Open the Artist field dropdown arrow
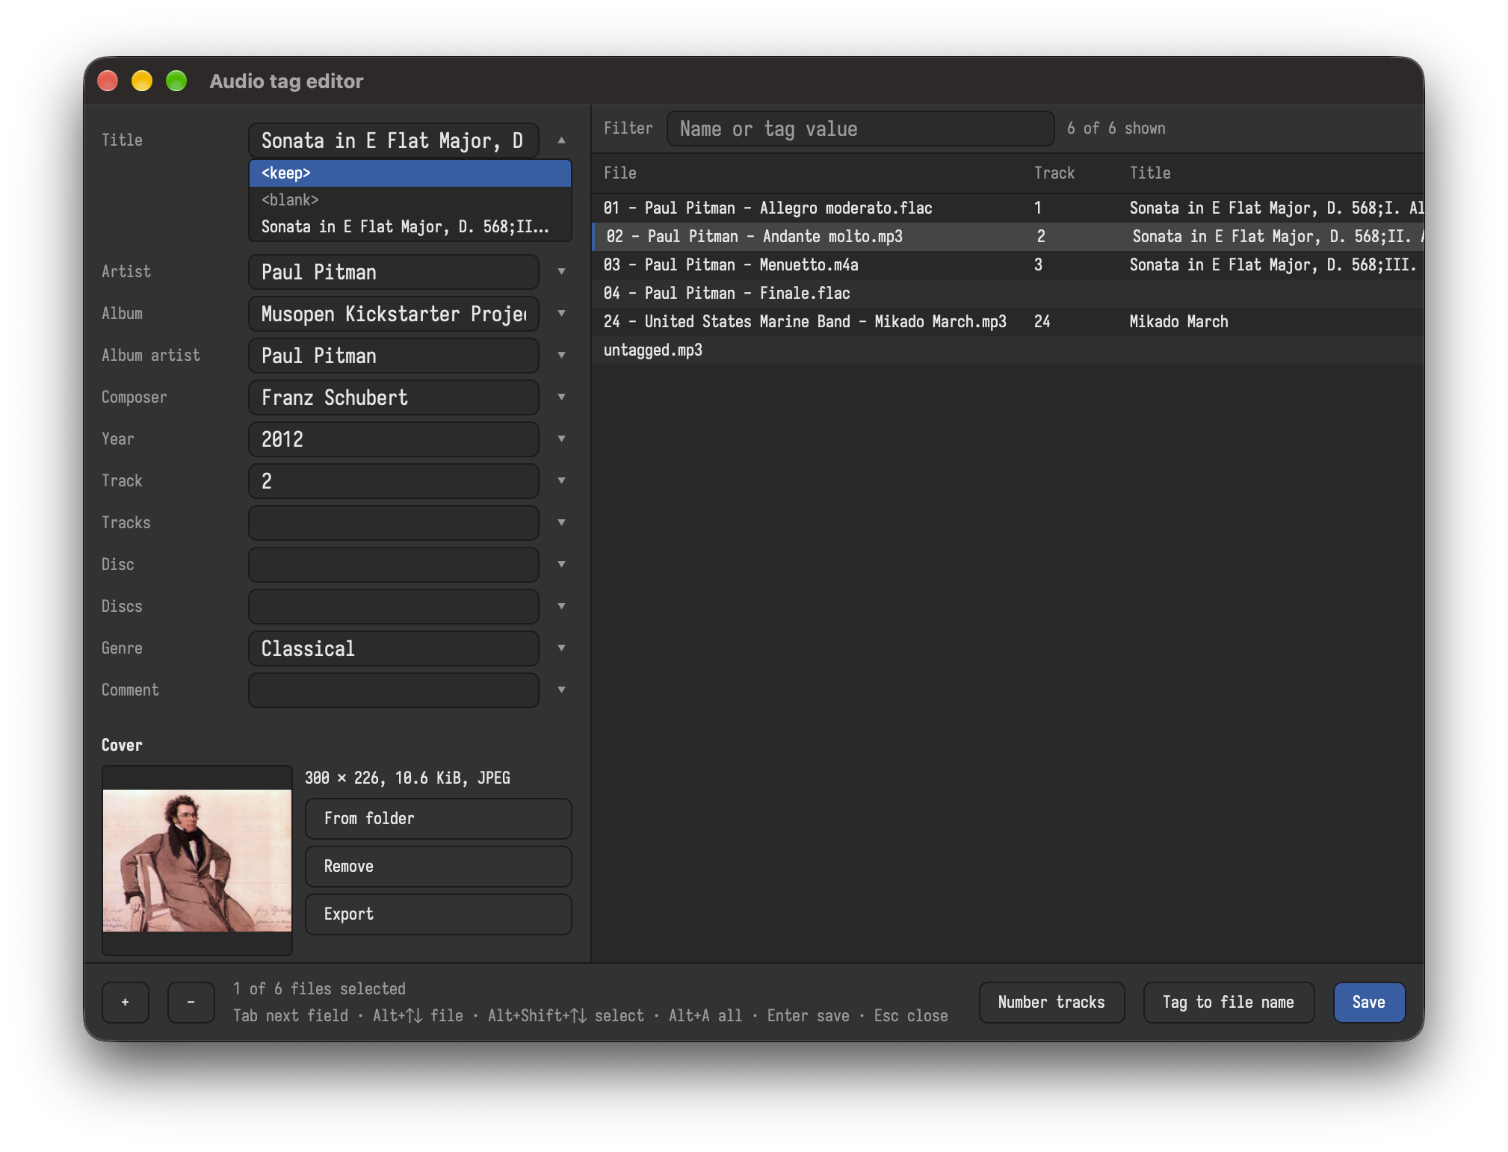The width and height of the screenshot is (1508, 1152). [561, 272]
